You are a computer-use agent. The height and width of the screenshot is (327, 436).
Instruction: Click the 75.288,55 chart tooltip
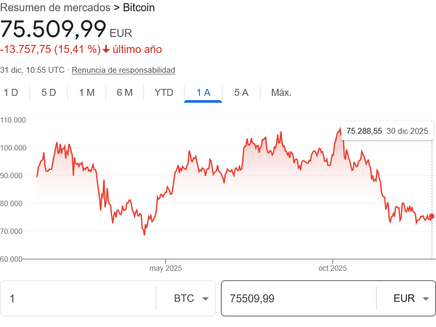pyautogui.click(x=387, y=131)
